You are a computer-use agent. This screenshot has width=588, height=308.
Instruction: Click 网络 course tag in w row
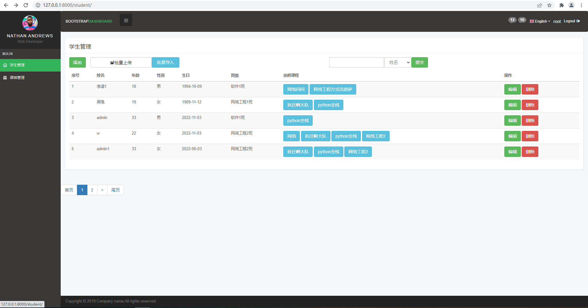pos(292,136)
